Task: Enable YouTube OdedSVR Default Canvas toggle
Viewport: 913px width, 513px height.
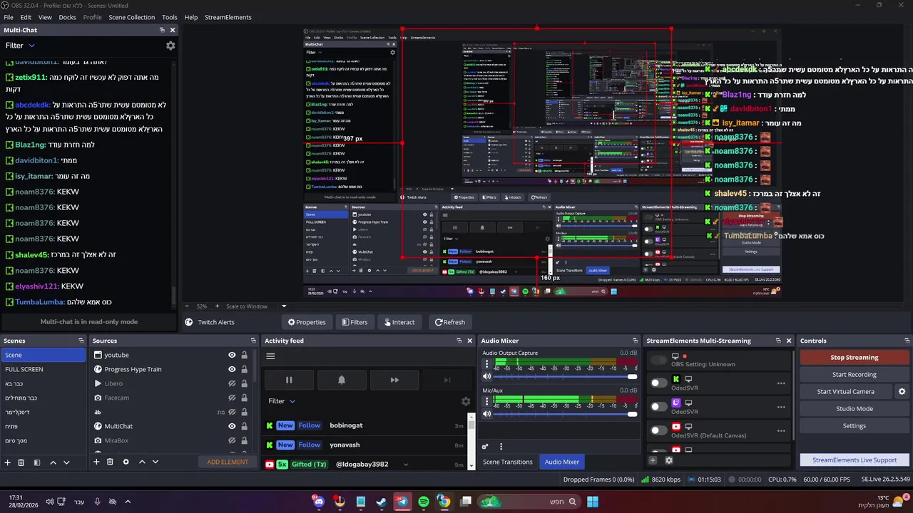Action: click(659, 430)
